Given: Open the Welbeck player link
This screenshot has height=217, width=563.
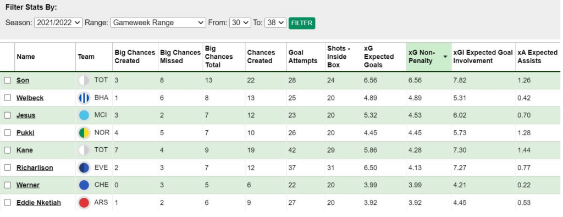Looking at the screenshot, I should (x=30, y=98).
